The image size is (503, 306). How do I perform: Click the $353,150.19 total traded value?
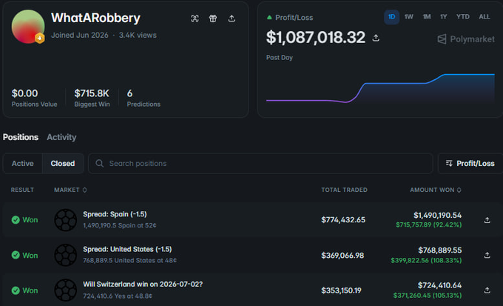341,290
